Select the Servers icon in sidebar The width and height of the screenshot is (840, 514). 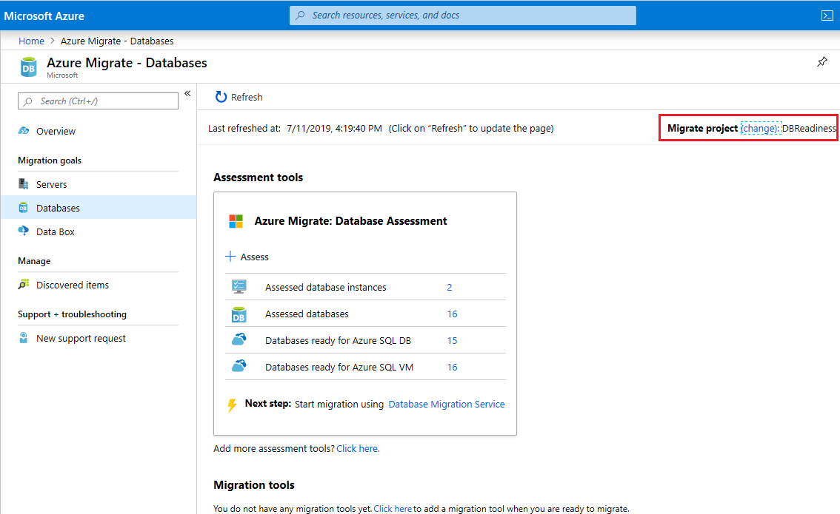(24, 184)
